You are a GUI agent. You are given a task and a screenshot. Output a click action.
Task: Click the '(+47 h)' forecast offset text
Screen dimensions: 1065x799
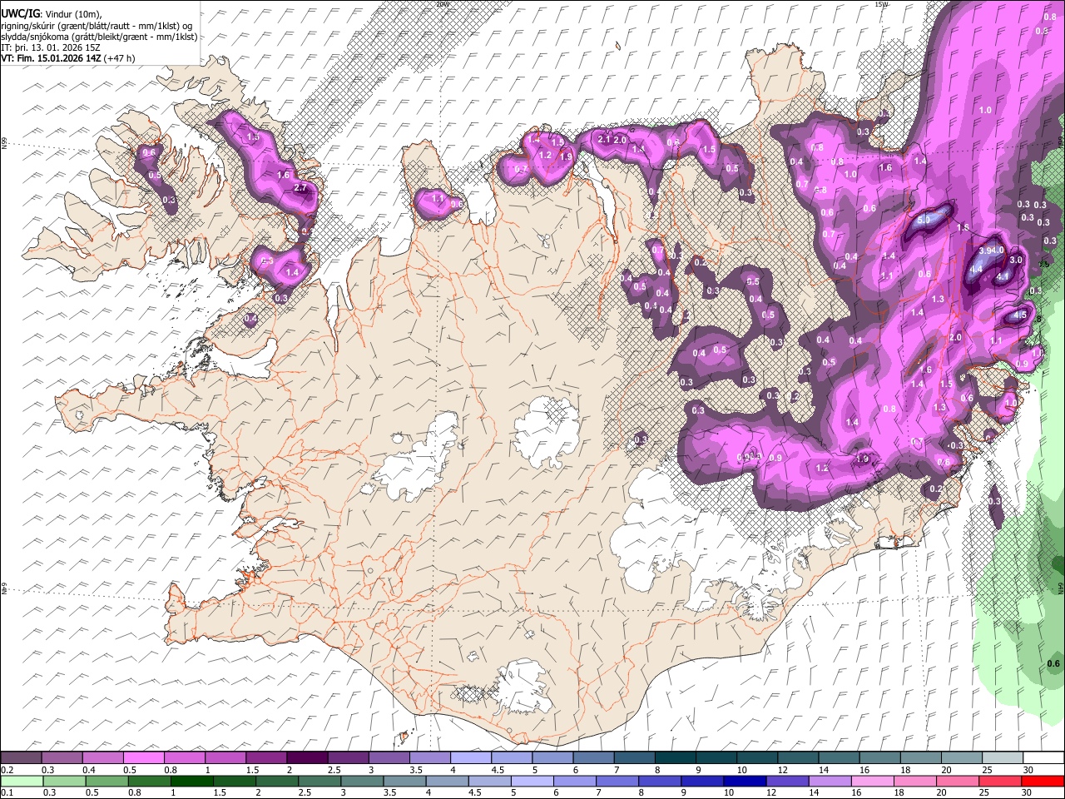point(120,58)
